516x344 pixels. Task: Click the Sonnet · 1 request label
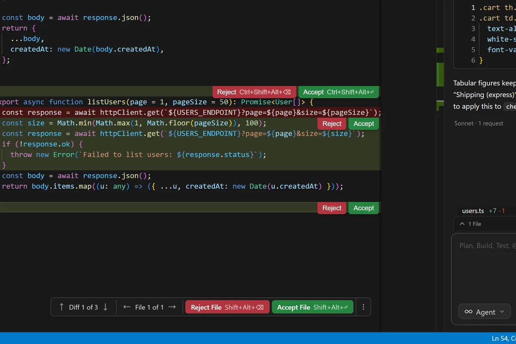[x=479, y=123]
